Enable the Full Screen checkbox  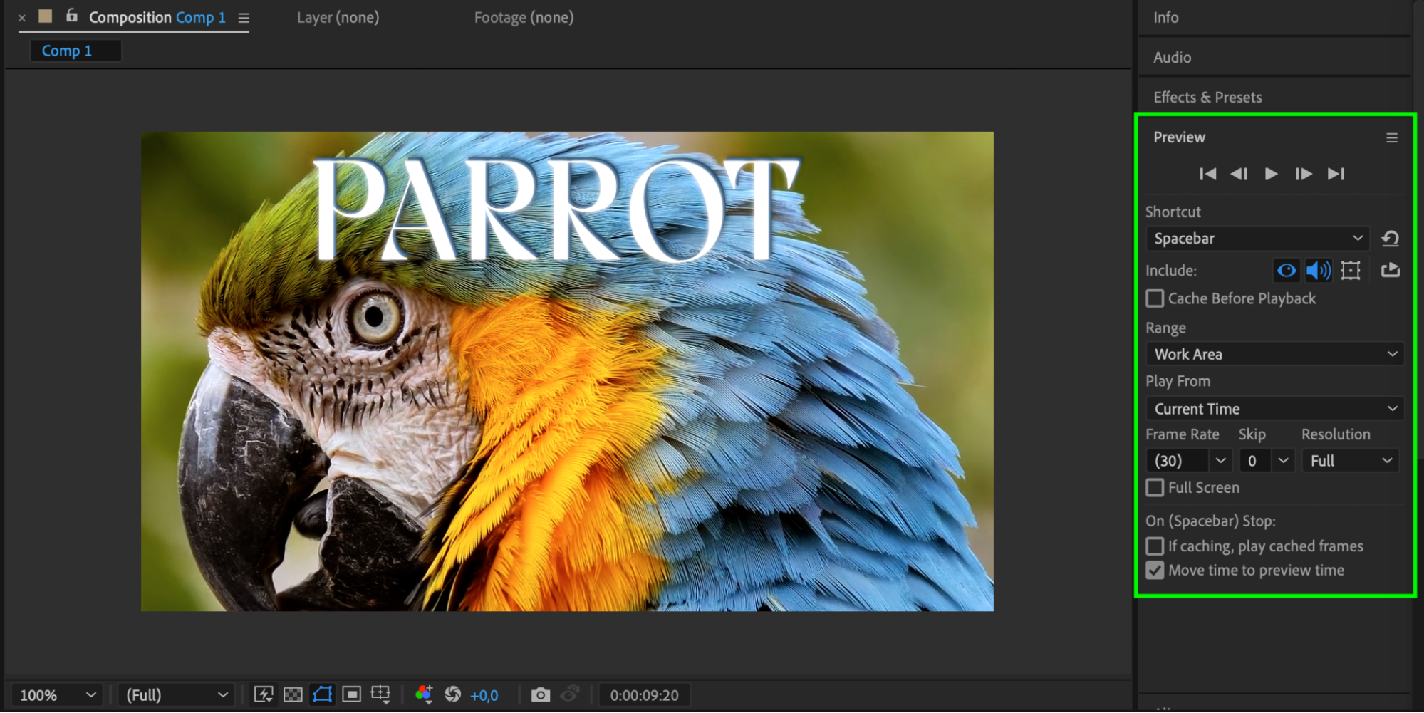coord(1155,488)
